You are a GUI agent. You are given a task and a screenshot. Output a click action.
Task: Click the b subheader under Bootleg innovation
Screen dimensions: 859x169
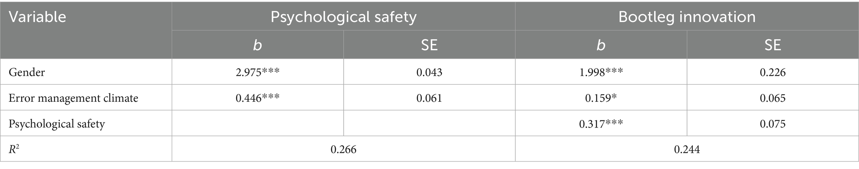click(x=601, y=45)
